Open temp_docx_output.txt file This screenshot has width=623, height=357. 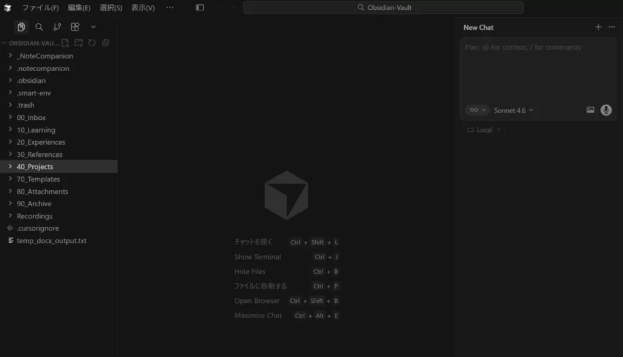click(x=51, y=241)
